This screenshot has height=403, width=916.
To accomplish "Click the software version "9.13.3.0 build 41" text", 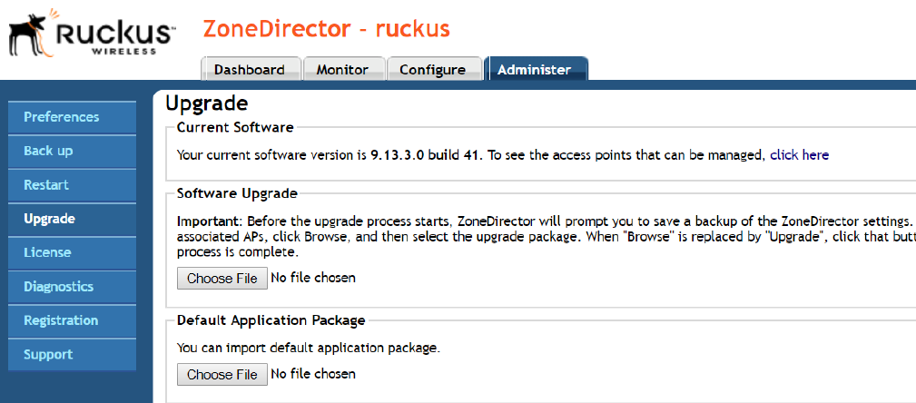I will [426, 155].
